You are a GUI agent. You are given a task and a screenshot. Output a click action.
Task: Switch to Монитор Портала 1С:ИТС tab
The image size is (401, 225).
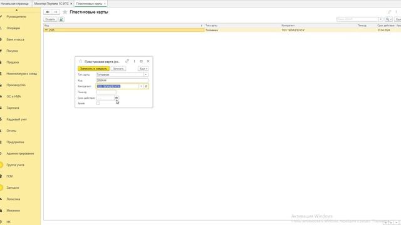[51, 4]
